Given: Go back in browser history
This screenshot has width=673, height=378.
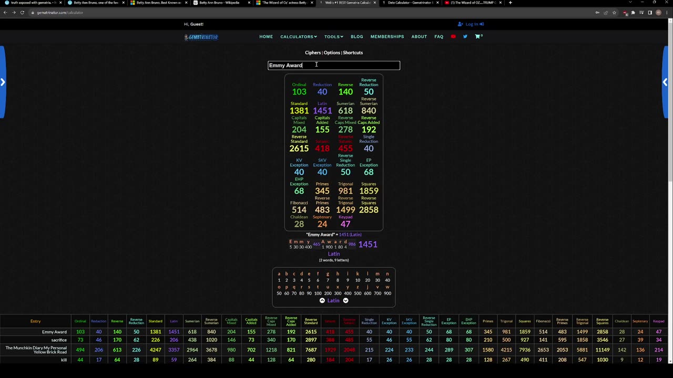Looking at the screenshot, I should (x=5, y=13).
